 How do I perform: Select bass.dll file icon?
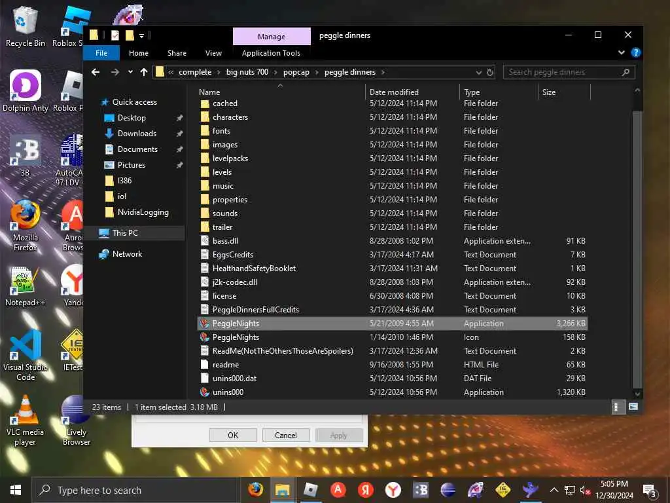pyautogui.click(x=205, y=241)
